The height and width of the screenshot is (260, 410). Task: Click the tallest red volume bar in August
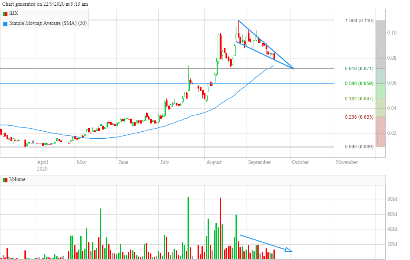[x=220, y=228]
